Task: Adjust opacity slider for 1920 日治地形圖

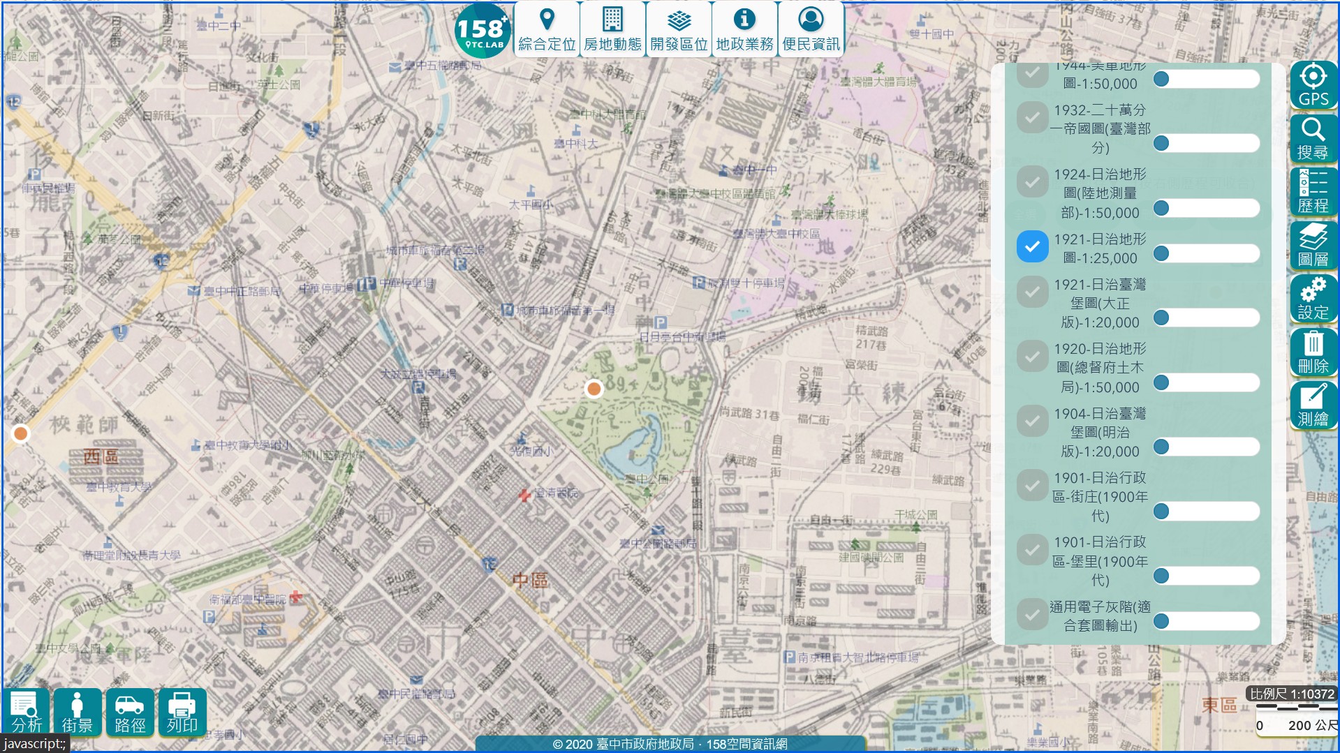Action: coord(1206,382)
